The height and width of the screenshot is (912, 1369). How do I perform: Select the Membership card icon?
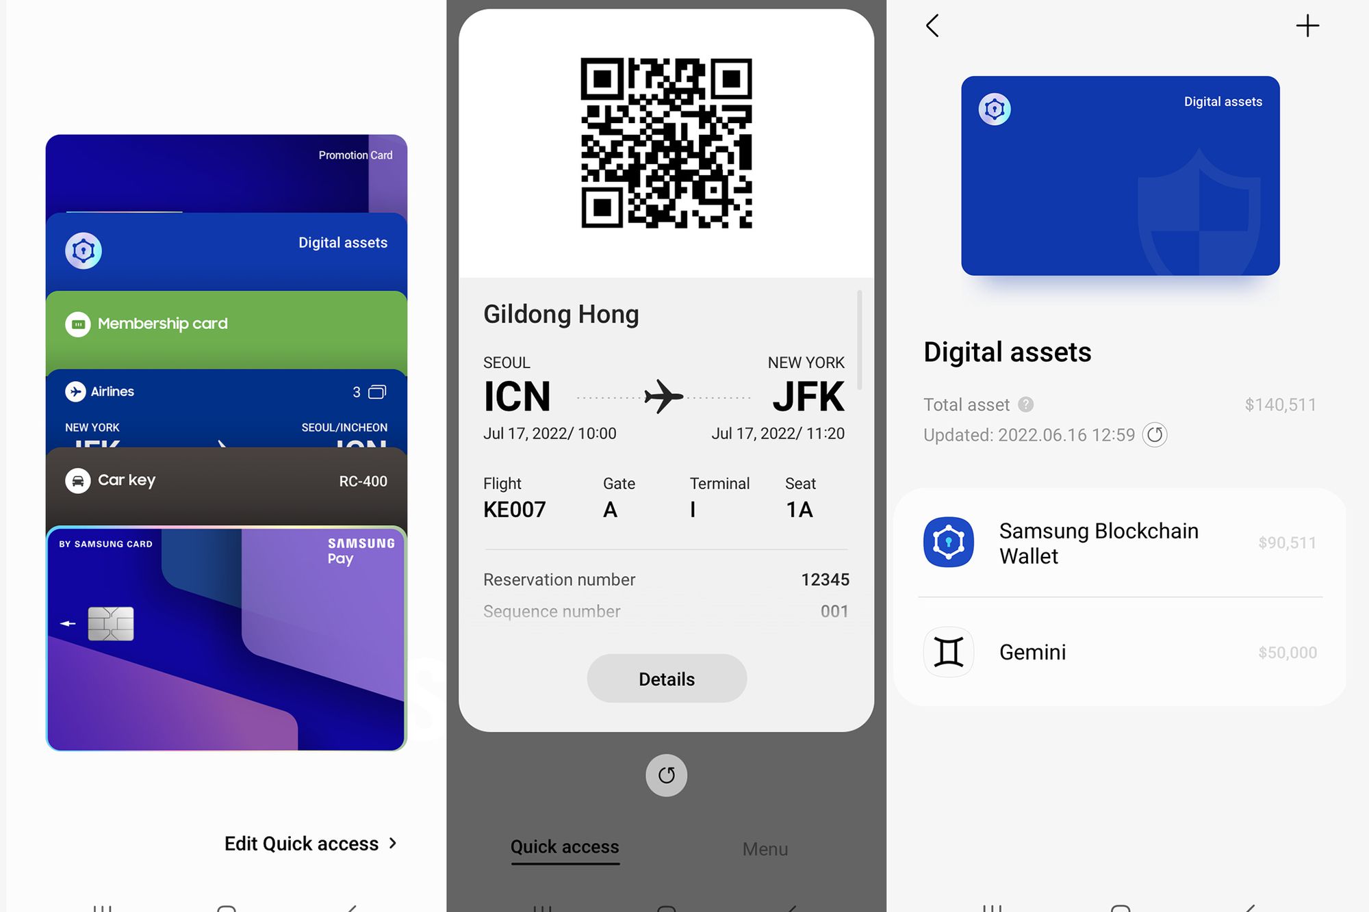pos(80,322)
